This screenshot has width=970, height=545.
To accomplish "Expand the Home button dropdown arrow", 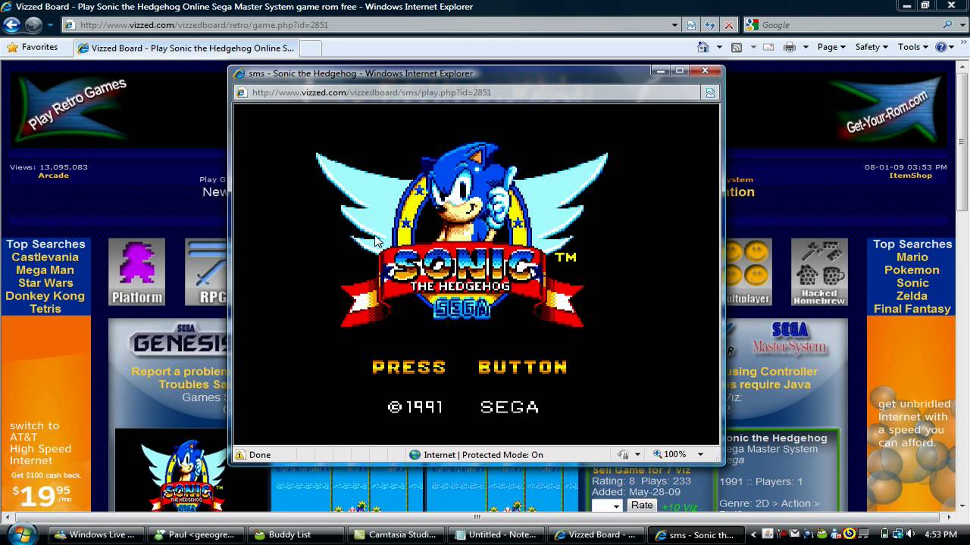I will point(719,47).
